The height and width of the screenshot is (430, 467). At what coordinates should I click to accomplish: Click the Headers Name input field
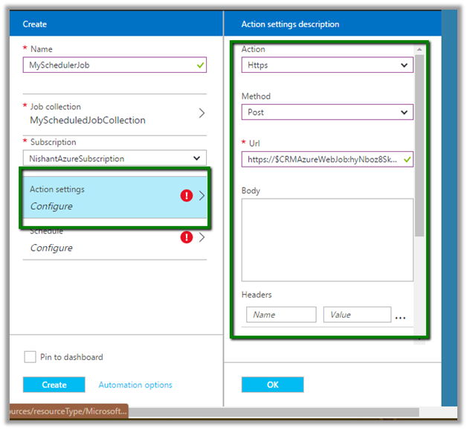(x=281, y=315)
